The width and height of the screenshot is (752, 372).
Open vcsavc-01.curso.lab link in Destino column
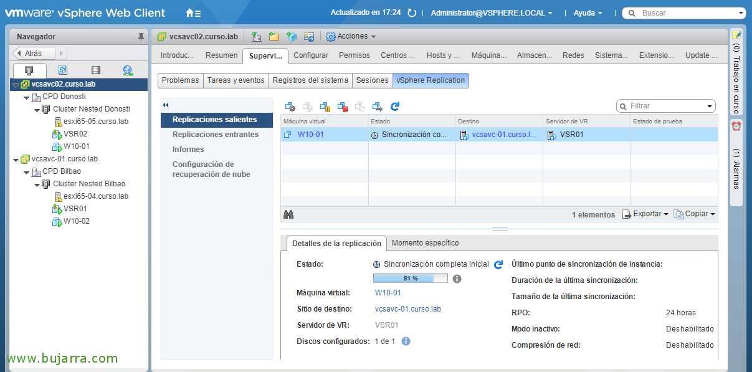504,135
